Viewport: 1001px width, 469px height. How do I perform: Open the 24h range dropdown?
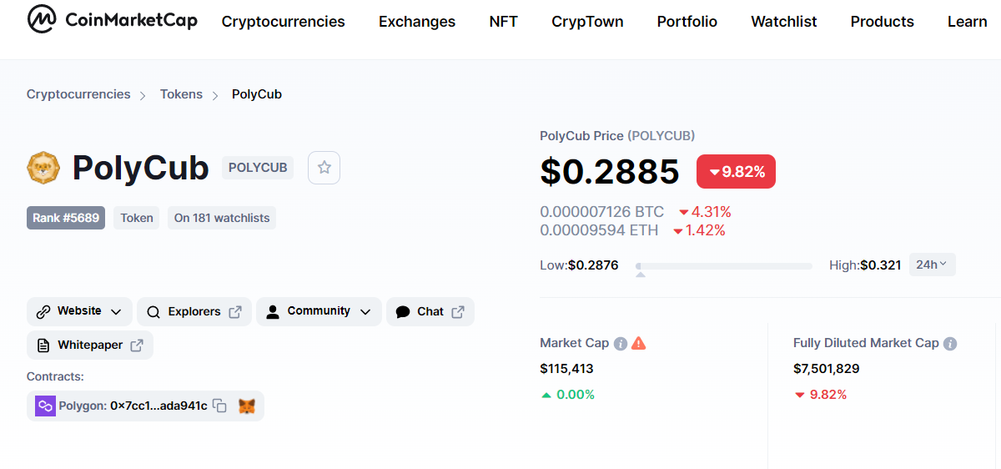pyautogui.click(x=932, y=265)
